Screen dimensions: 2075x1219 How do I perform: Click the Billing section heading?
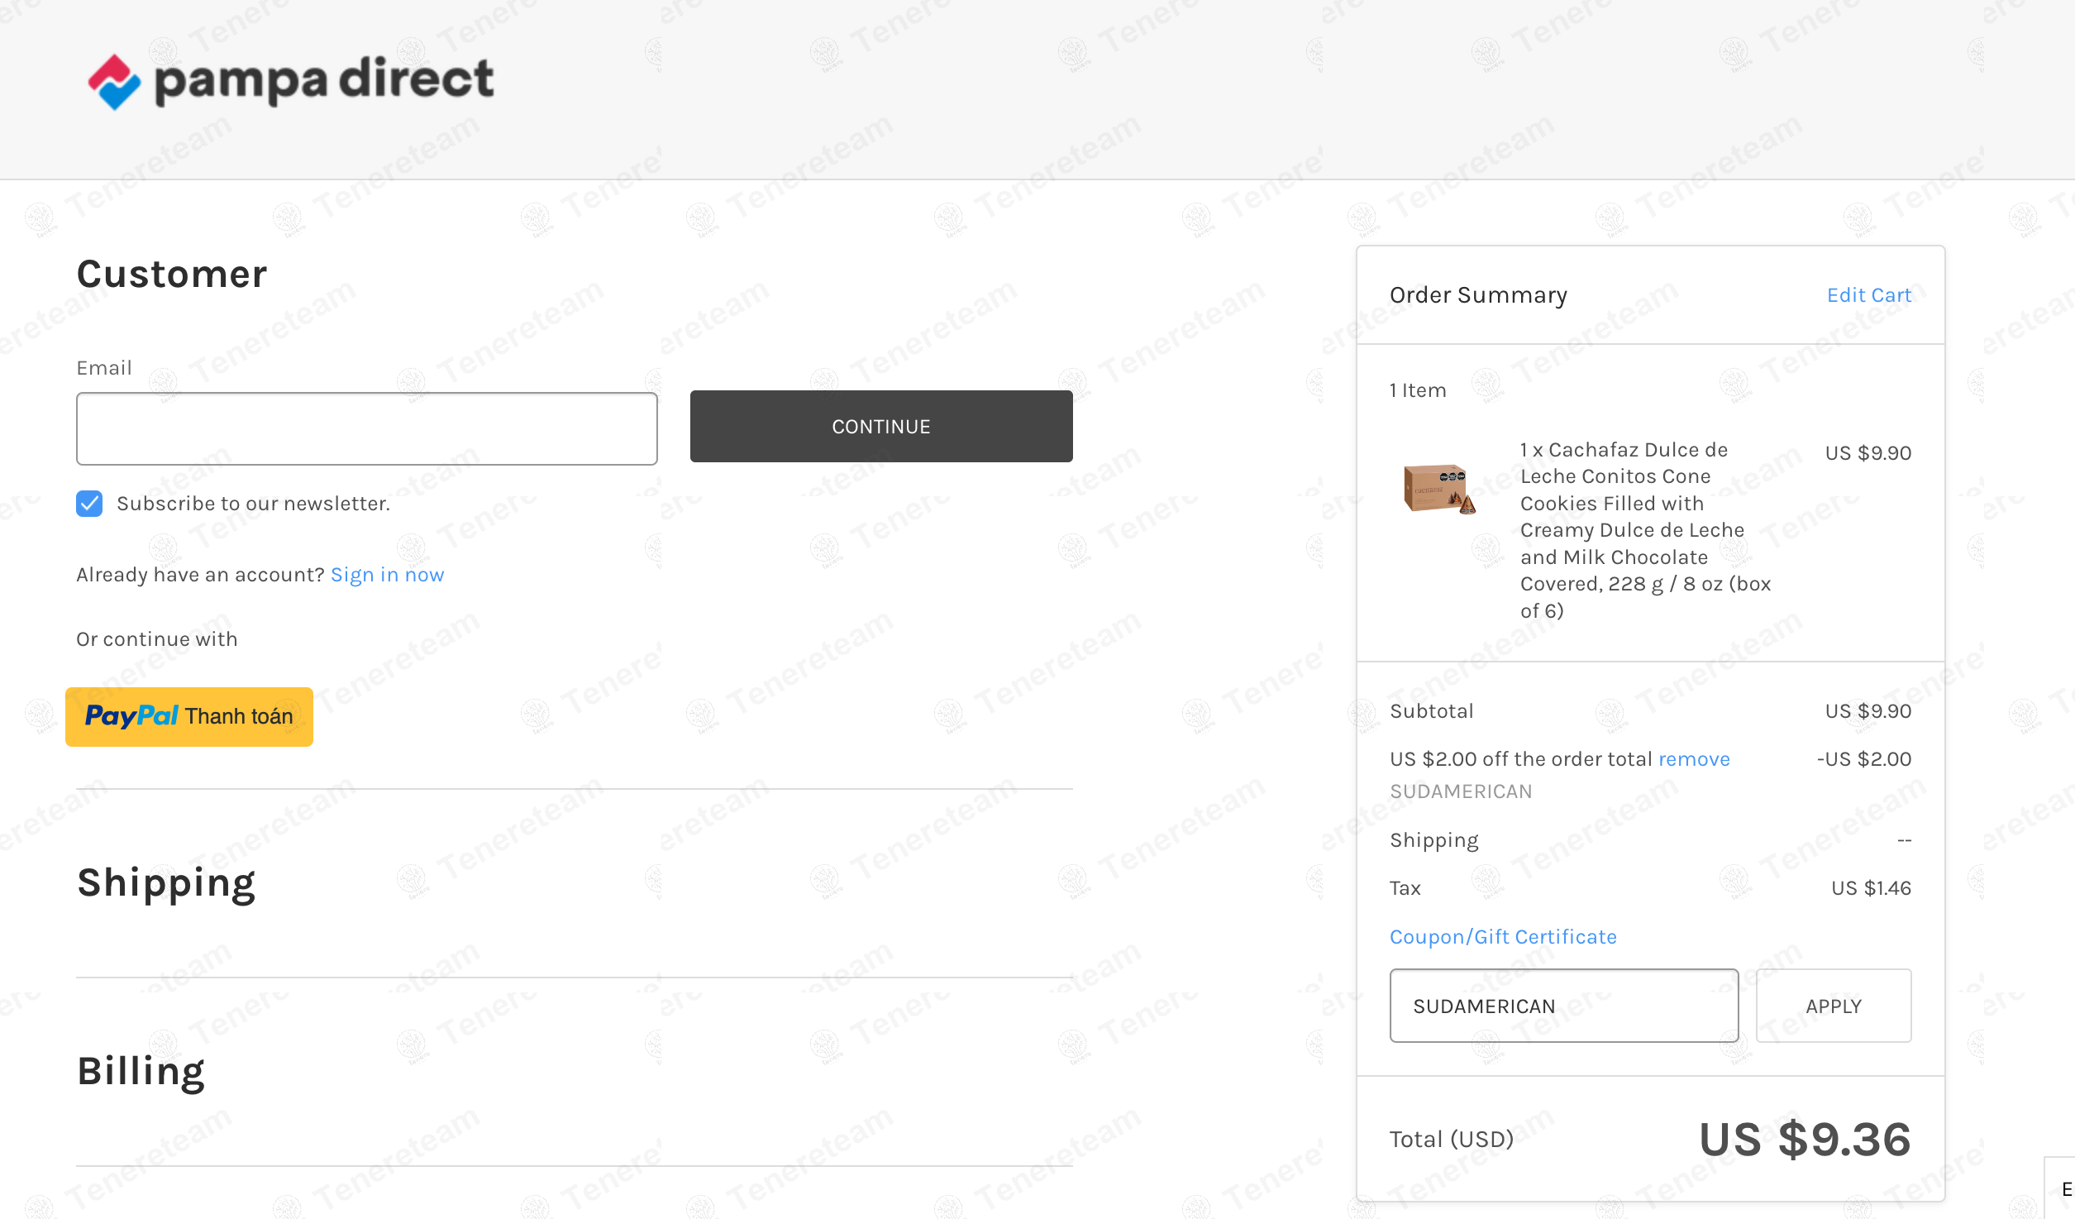point(141,1070)
